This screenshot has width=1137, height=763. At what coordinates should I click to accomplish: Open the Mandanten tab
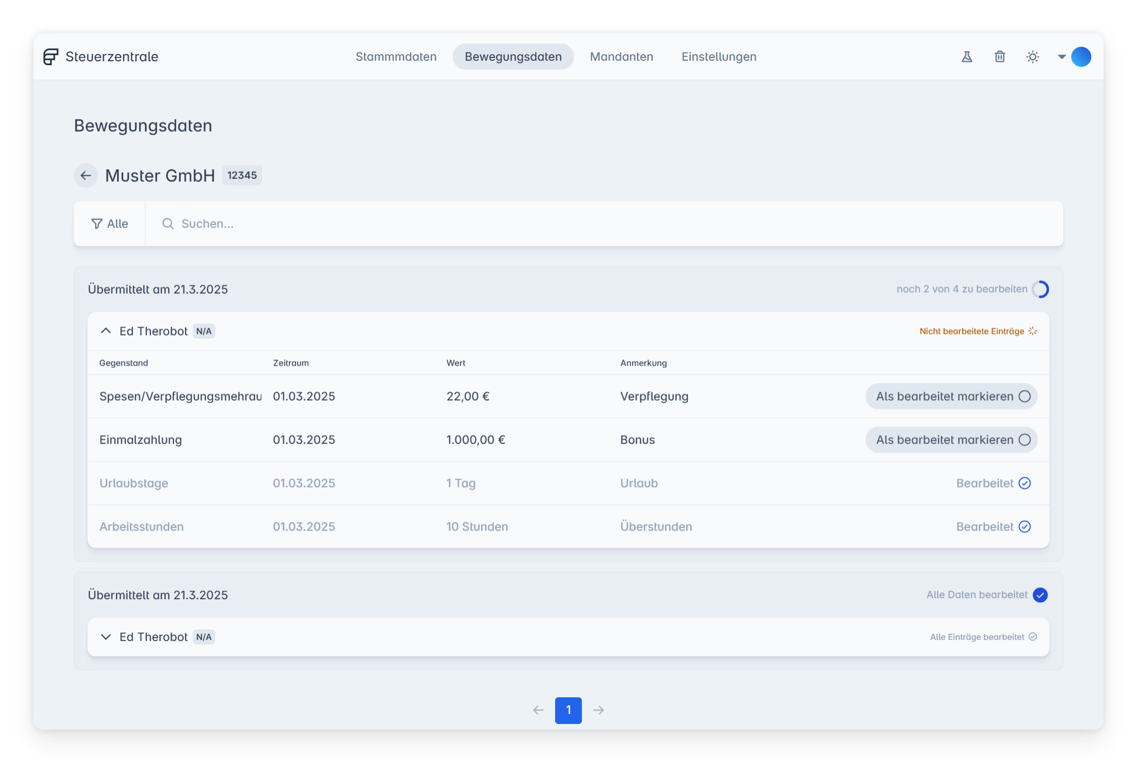pyautogui.click(x=621, y=57)
